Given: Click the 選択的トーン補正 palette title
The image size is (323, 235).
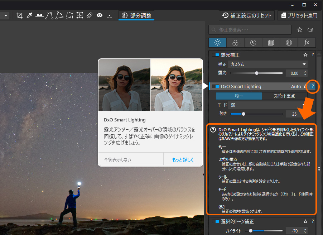Looking at the screenshot, I should click(237, 221).
